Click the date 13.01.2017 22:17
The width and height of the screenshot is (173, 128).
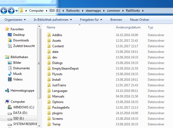click(x=127, y=46)
